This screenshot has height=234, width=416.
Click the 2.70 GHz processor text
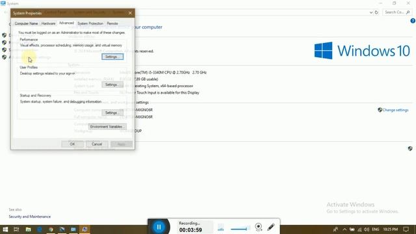(x=200, y=72)
